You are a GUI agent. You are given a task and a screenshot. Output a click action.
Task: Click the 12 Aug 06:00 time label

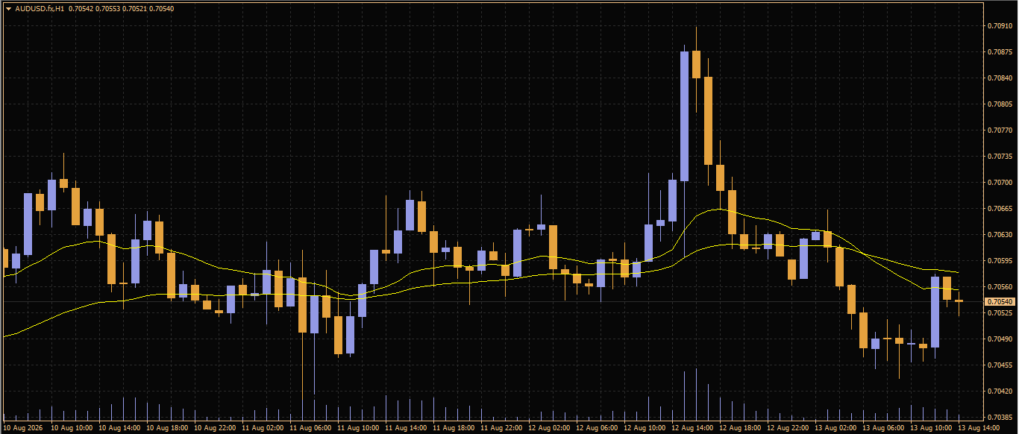pos(597,429)
